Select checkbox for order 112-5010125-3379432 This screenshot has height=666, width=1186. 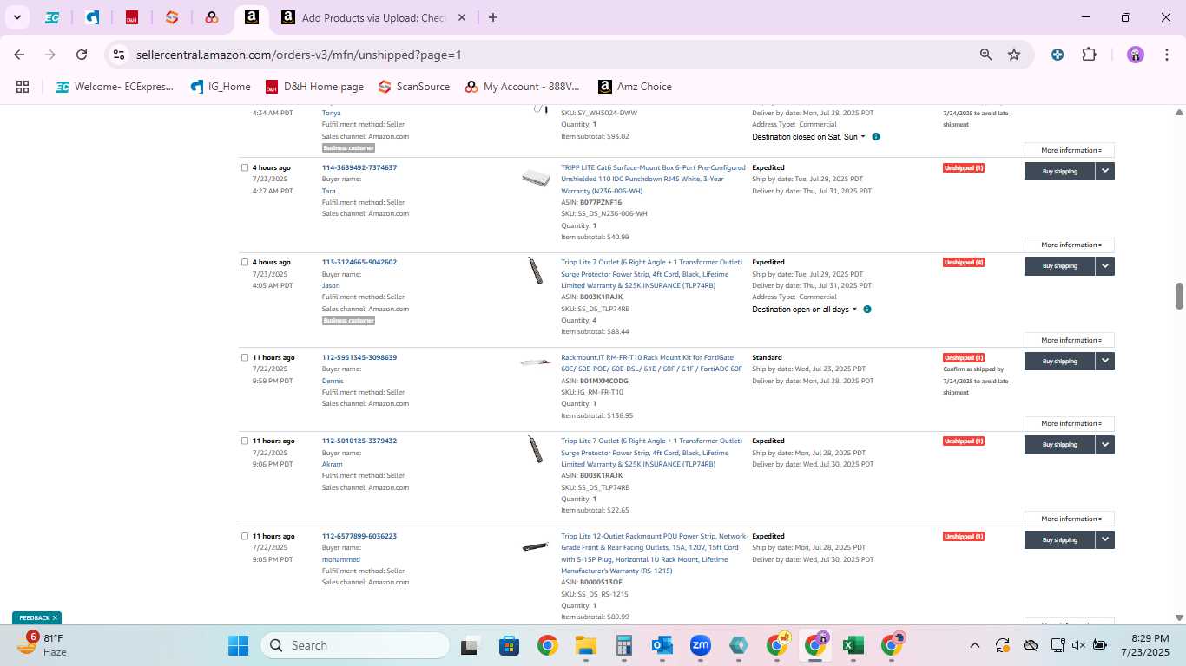244,441
